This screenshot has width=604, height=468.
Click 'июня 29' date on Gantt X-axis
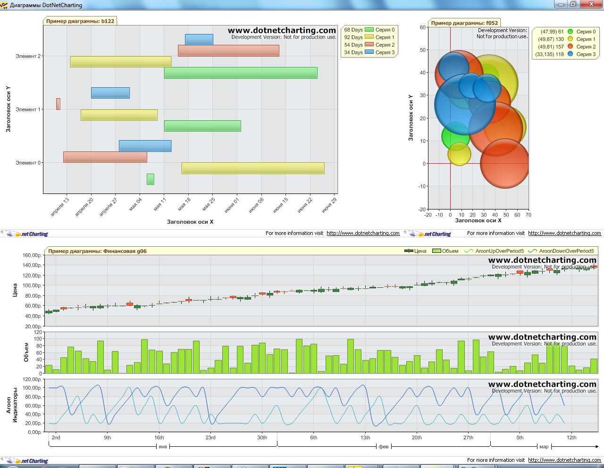(x=329, y=205)
